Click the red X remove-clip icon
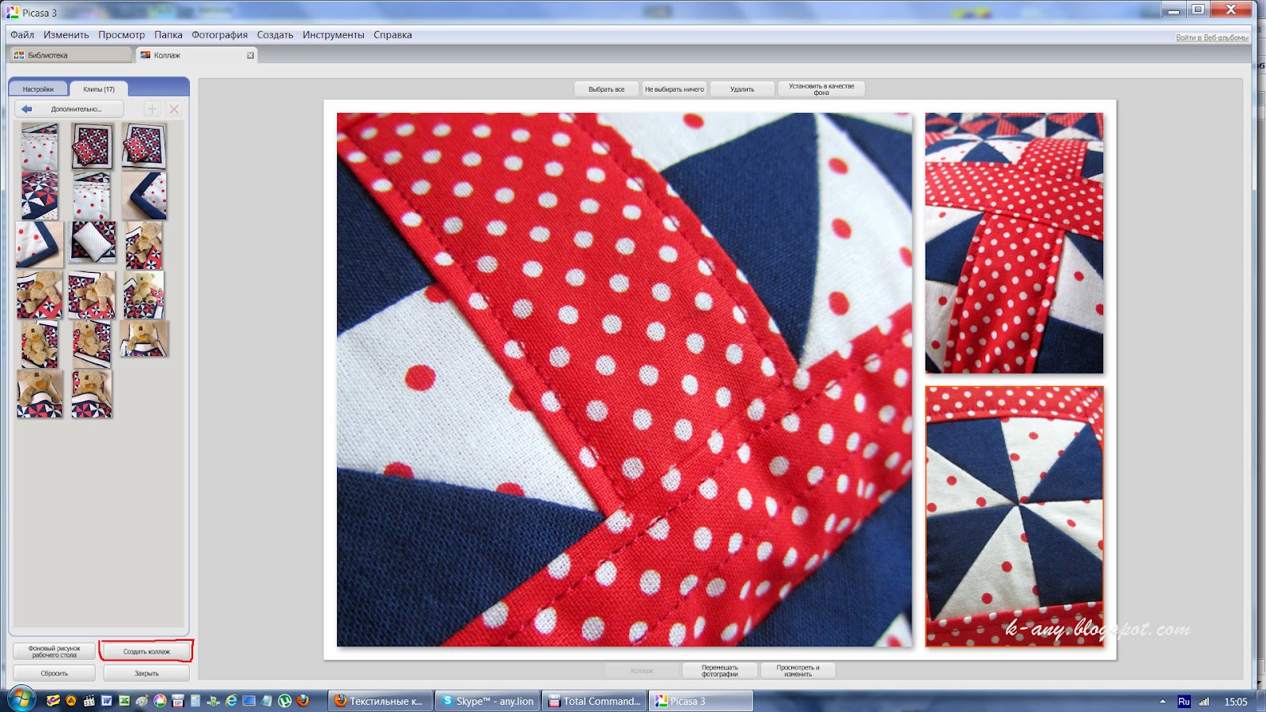This screenshot has width=1266, height=712. click(x=174, y=109)
